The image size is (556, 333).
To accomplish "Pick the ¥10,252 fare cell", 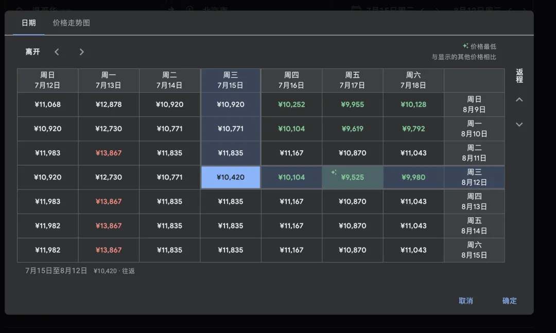I will click(291, 104).
